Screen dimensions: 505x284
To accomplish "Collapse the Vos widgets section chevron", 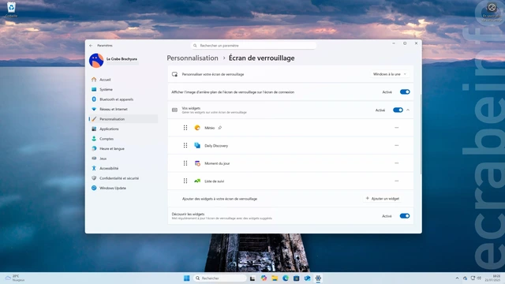I will click(408, 110).
